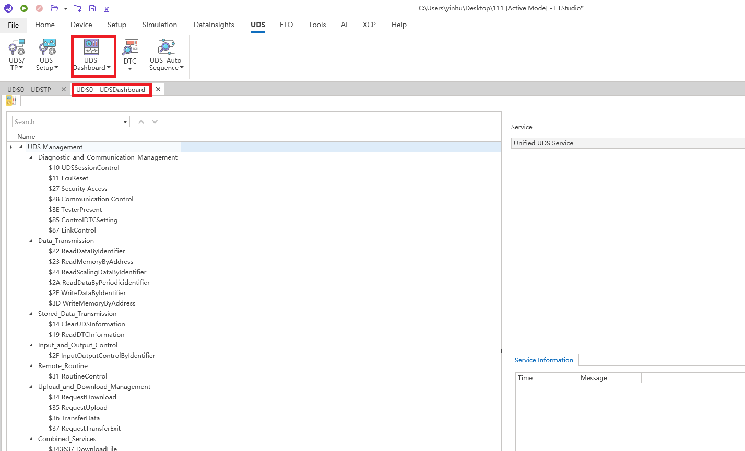
Task: Click the save icon in quick toolbar
Action: [x=92, y=8]
